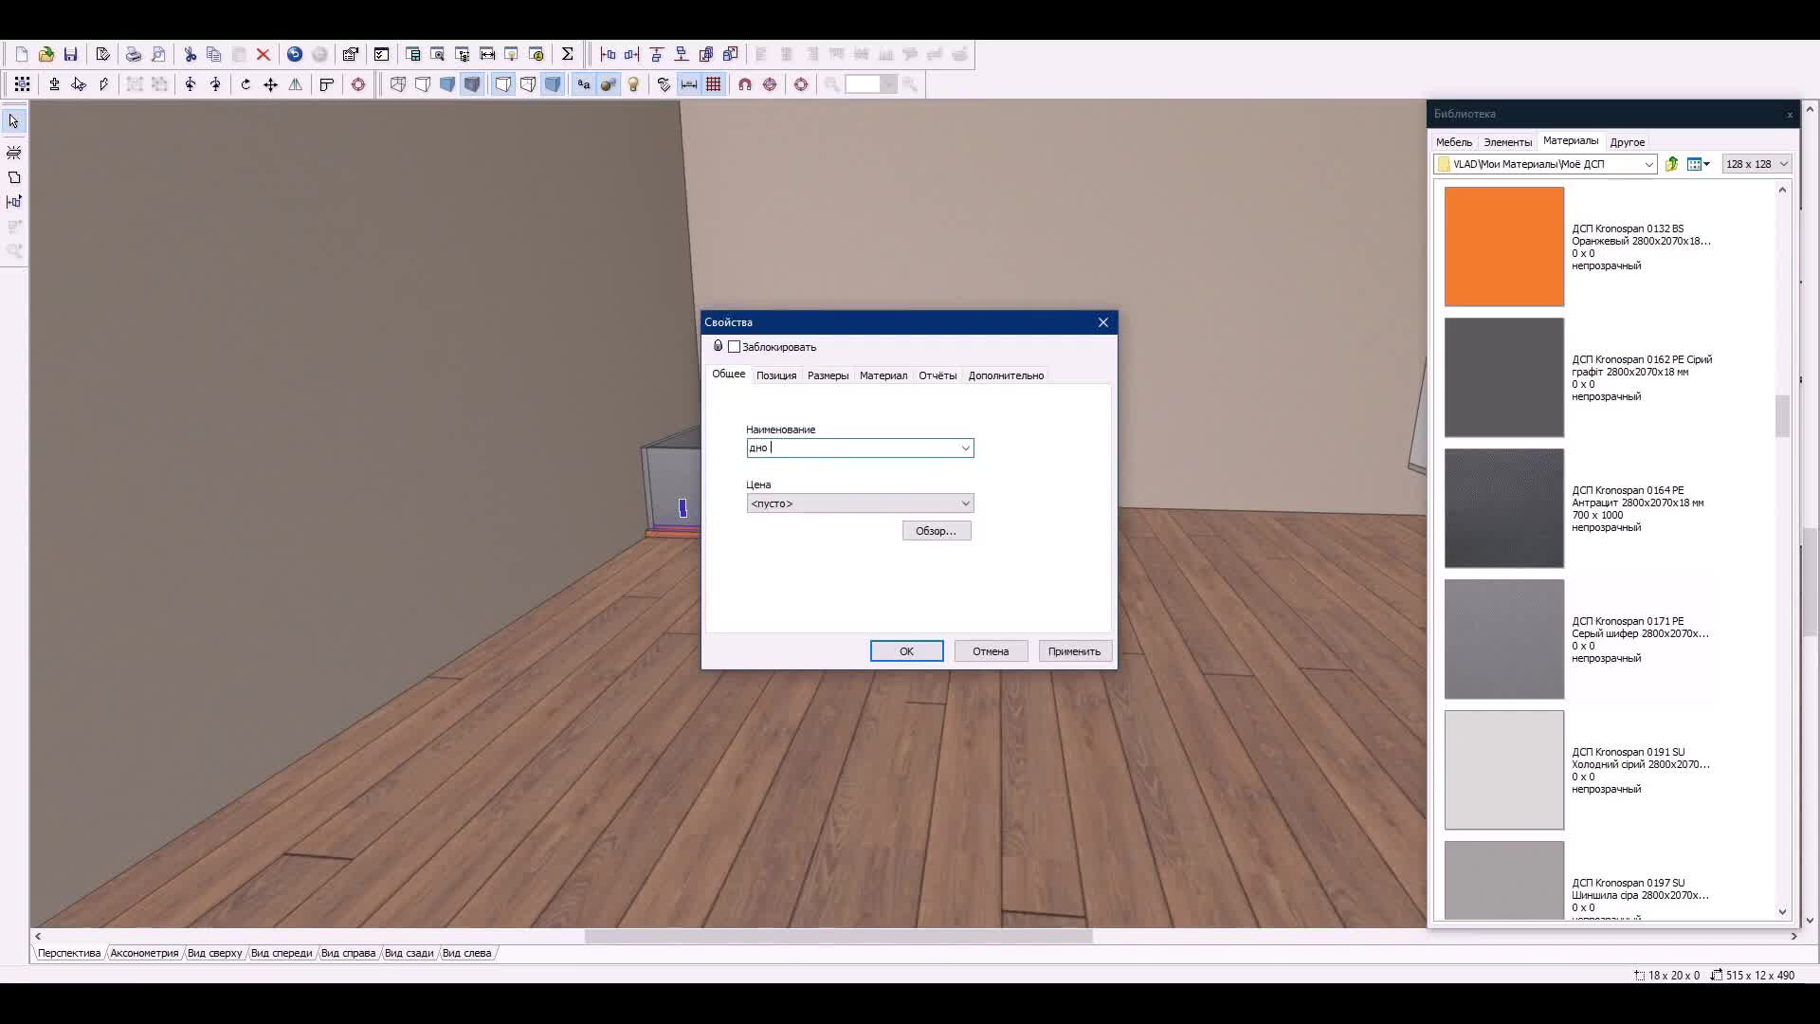Cut selection with the scissors icon
Viewport: 1820px width, 1024px height.
(x=190, y=54)
